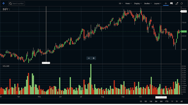Select the 3M range
188x105 pixels.
(156, 101)
